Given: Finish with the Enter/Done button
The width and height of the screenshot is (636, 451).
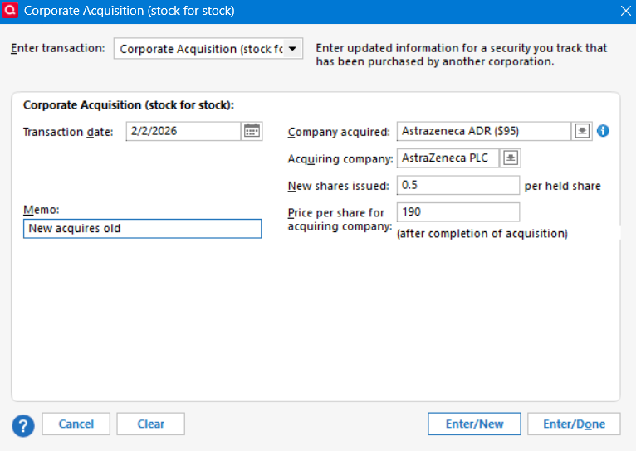Looking at the screenshot, I should [x=574, y=424].
